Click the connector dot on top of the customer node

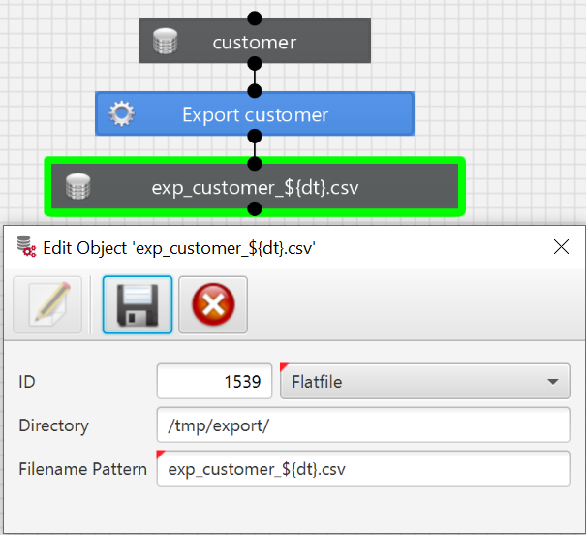point(255,18)
